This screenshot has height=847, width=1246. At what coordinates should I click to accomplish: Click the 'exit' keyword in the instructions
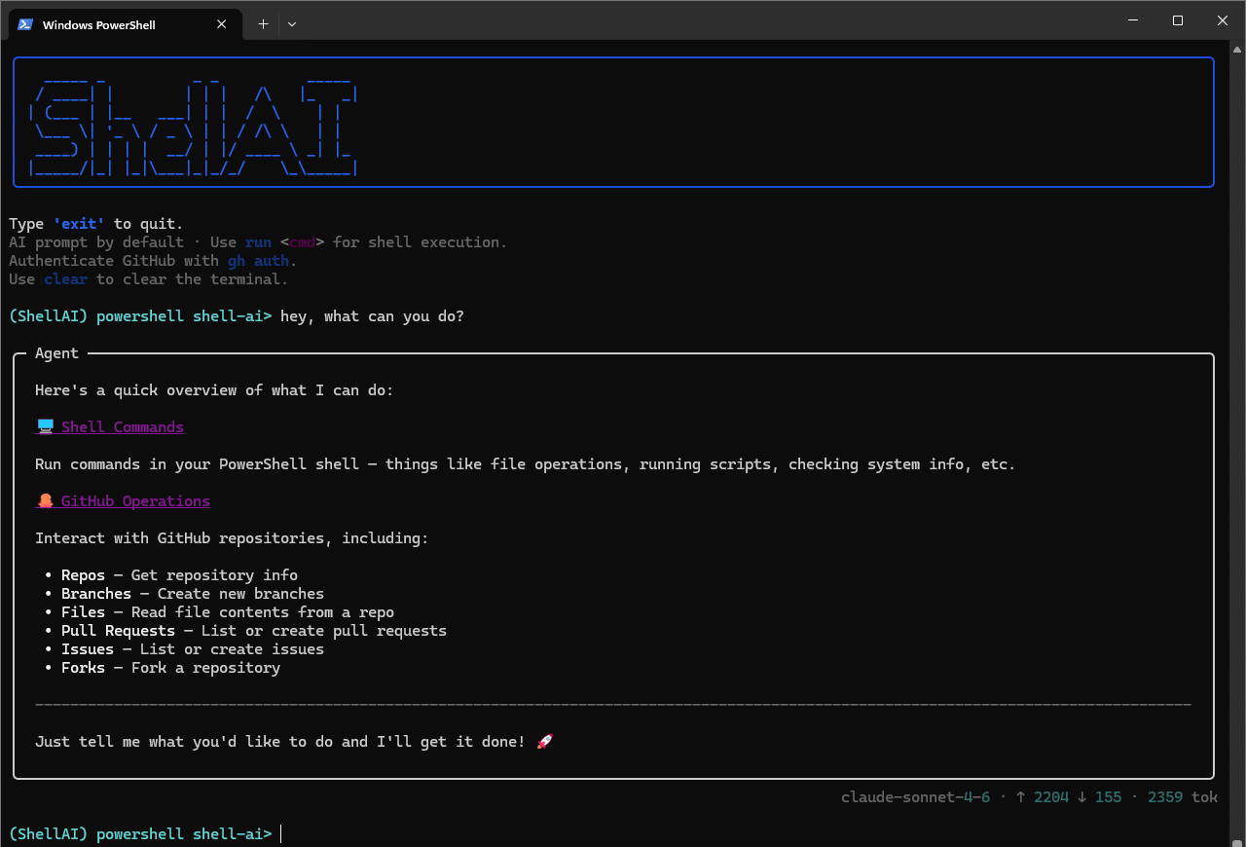tap(79, 224)
